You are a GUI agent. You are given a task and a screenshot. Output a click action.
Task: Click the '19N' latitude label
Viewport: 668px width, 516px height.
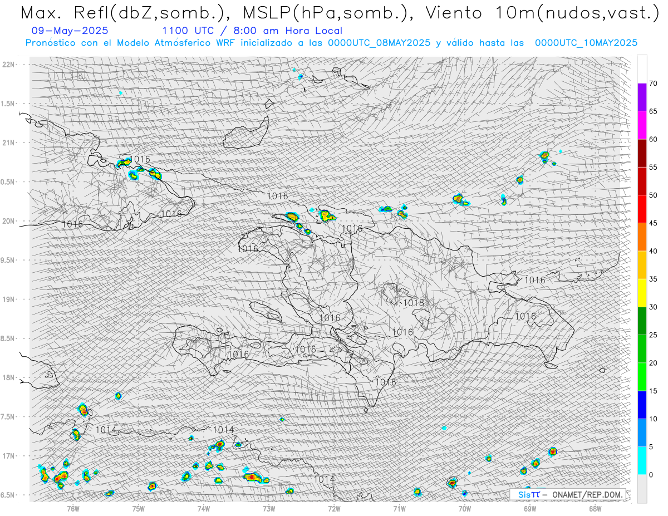[x=8, y=299]
